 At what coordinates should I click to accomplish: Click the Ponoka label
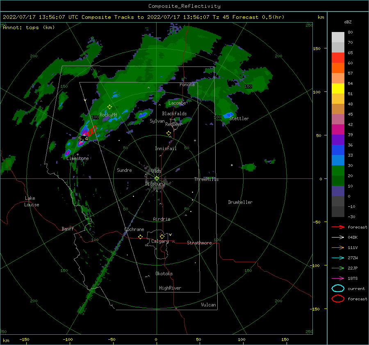click(x=187, y=85)
